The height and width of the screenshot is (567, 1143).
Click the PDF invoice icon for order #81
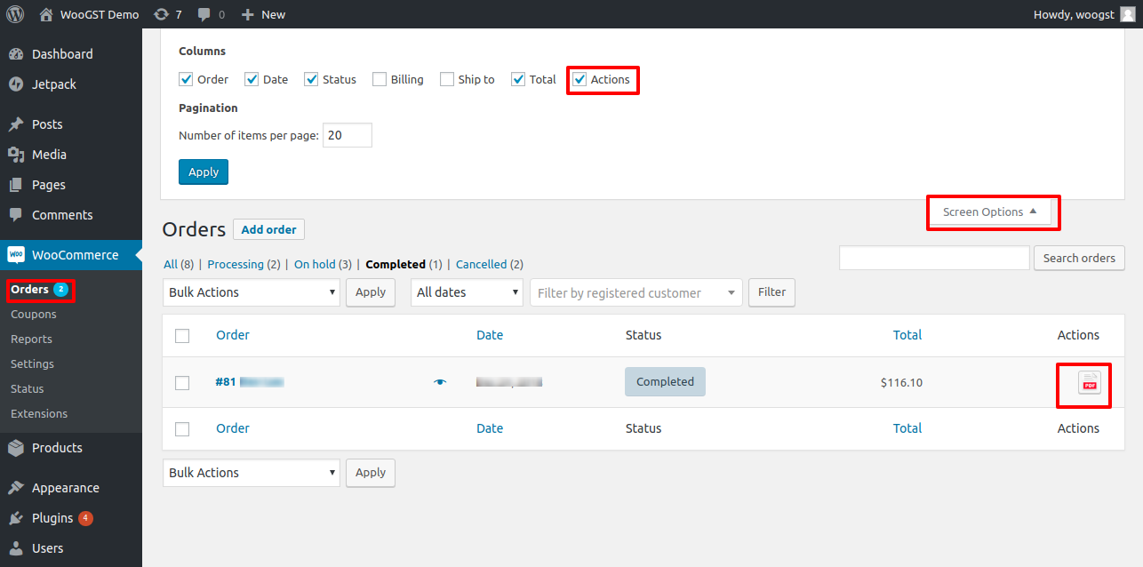(1089, 383)
